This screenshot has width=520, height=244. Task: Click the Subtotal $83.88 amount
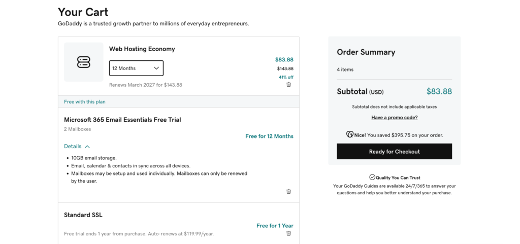pyautogui.click(x=439, y=92)
